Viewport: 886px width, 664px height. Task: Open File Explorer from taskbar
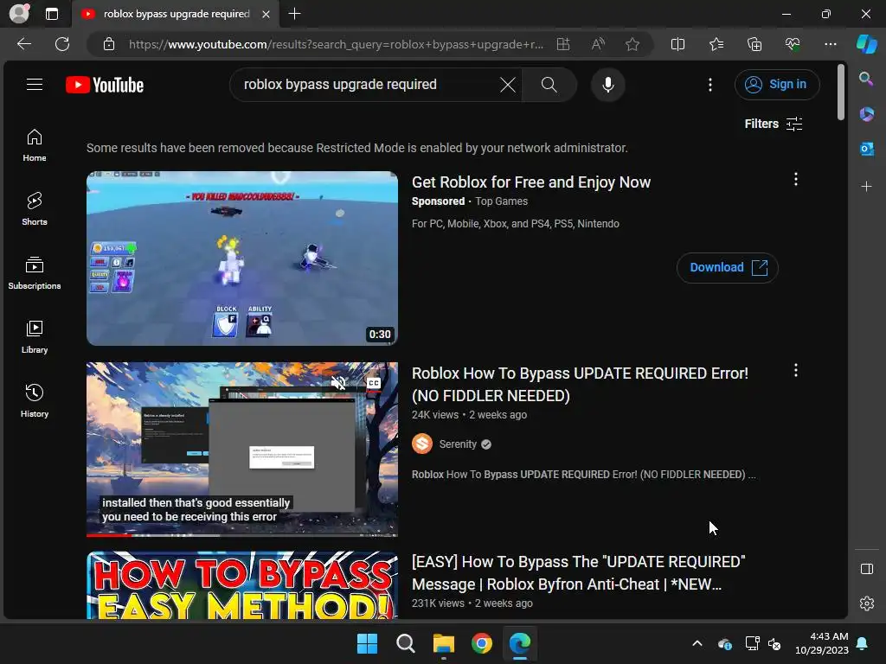coord(444,643)
